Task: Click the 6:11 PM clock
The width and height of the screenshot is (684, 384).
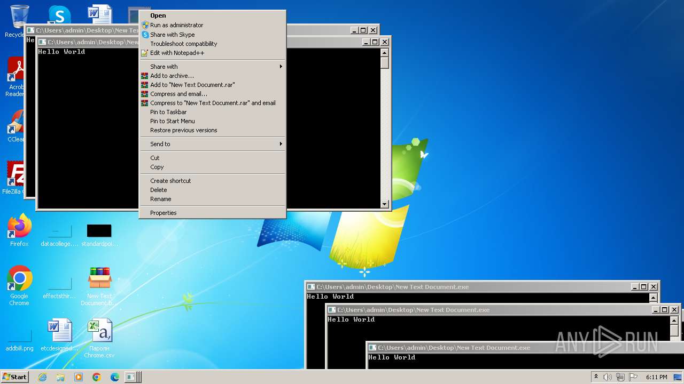Action: coord(656,377)
